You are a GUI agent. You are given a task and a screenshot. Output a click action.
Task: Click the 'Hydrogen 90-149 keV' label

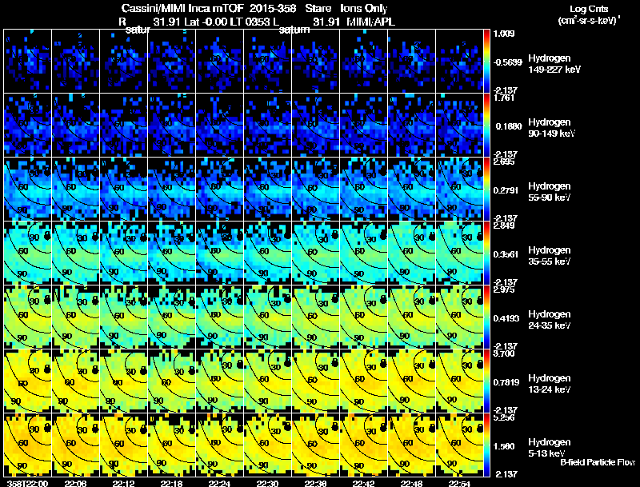tap(551, 128)
